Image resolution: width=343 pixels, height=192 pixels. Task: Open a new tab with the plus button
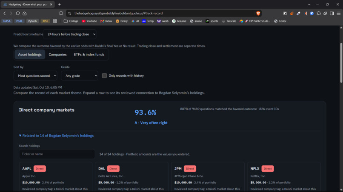pyautogui.click(x=59, y=4)
